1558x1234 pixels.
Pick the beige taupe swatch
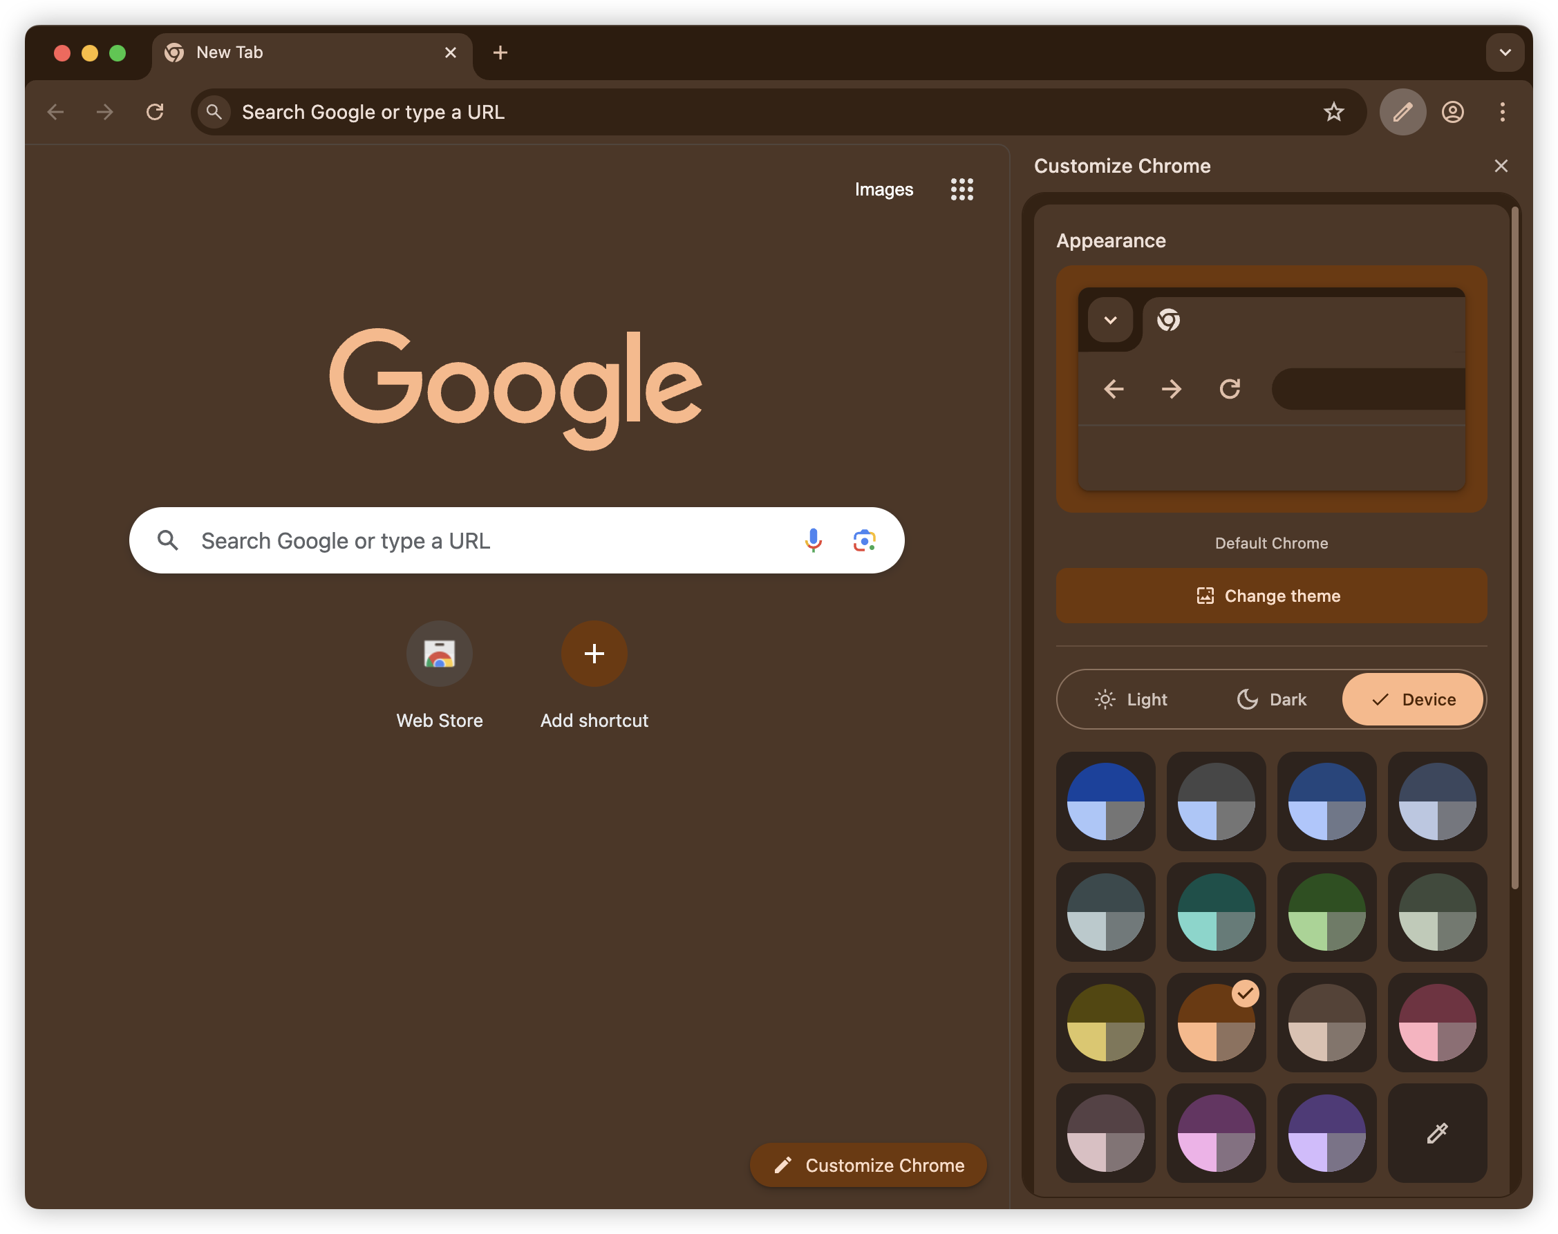pos(1326,1023)
